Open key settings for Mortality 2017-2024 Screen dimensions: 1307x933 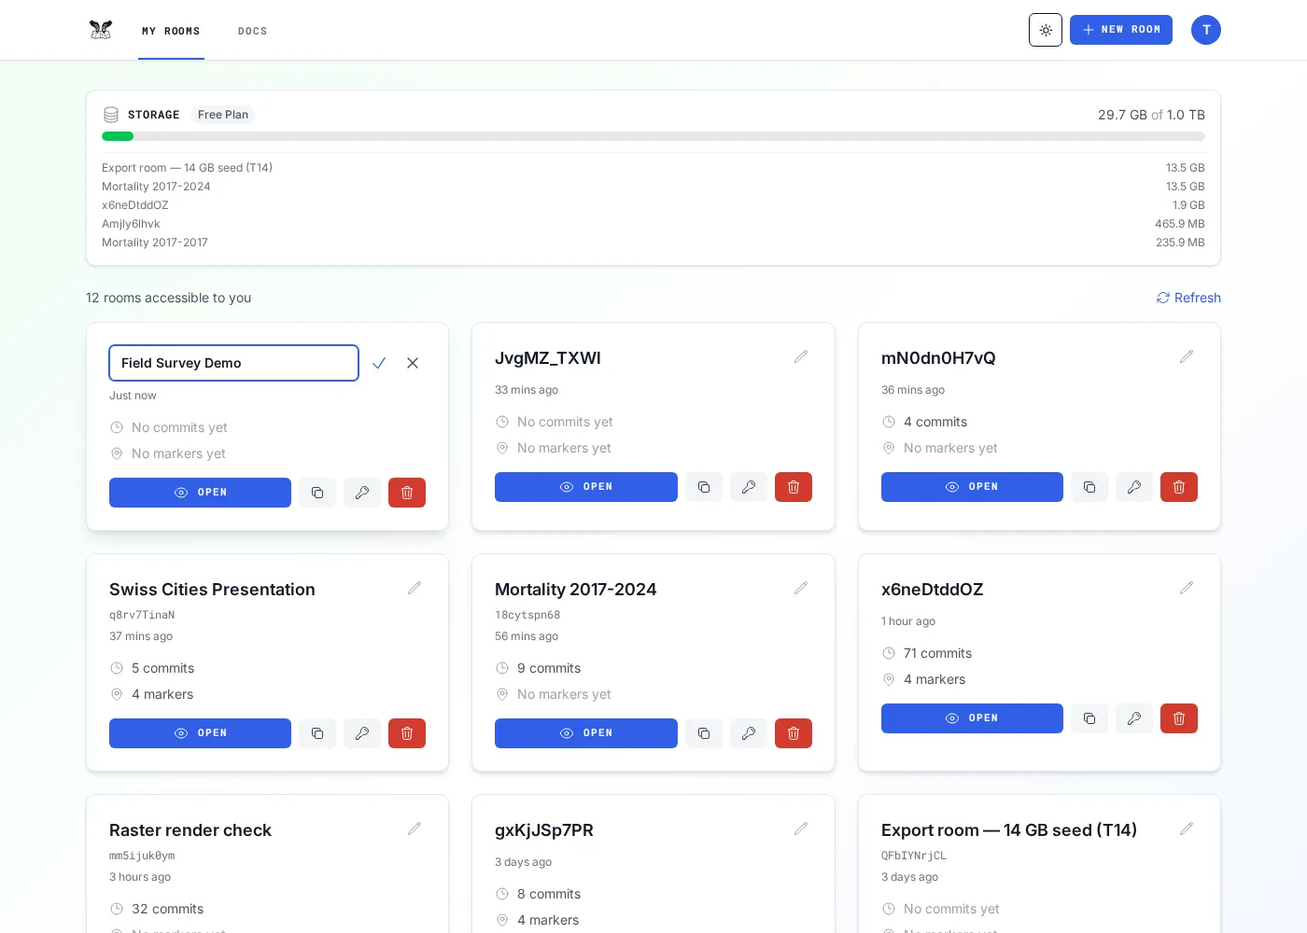tap(749, 733)
